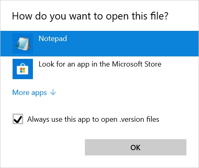Click the highlighted blue Notepad row
The image size is (199, 168).
99,43
